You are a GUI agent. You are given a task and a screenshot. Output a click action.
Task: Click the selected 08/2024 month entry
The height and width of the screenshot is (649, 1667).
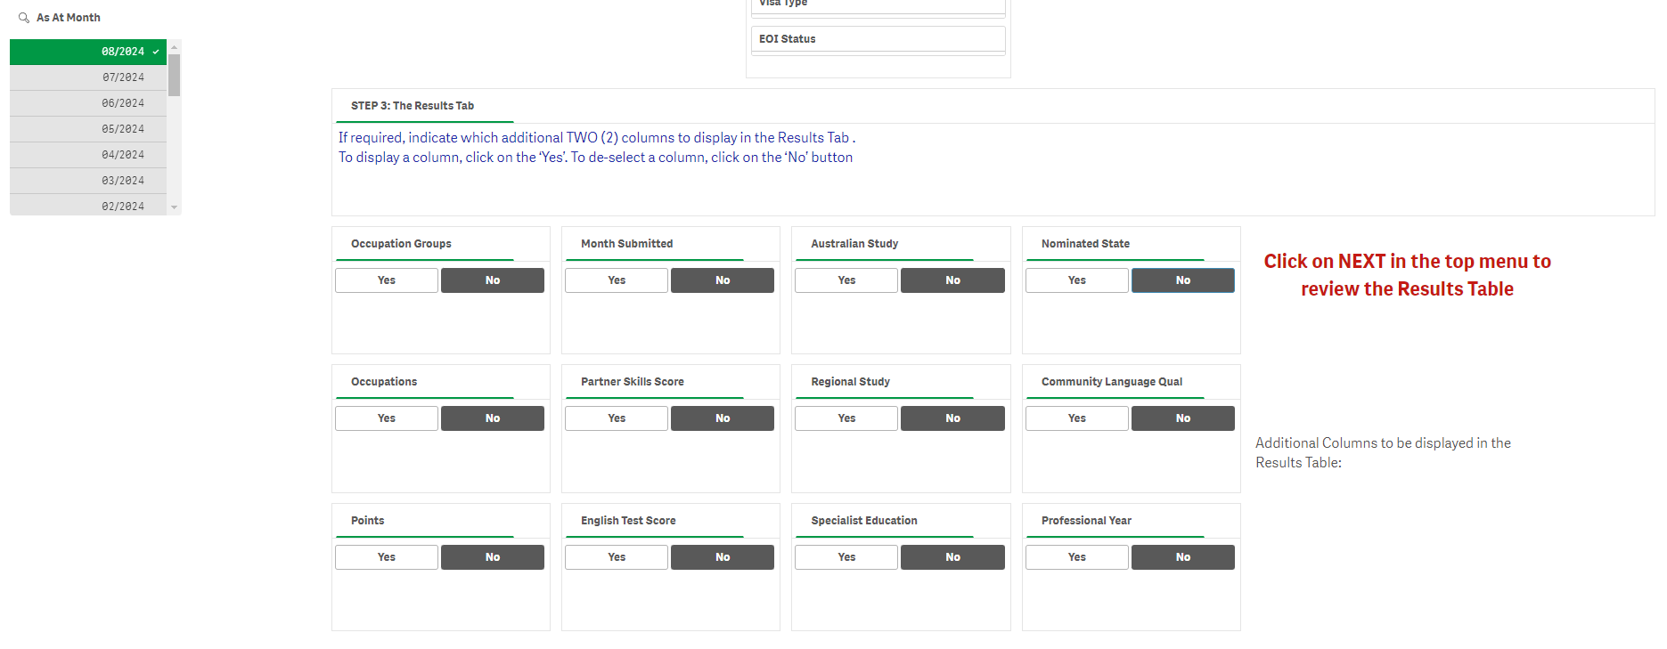coord(88,52)
